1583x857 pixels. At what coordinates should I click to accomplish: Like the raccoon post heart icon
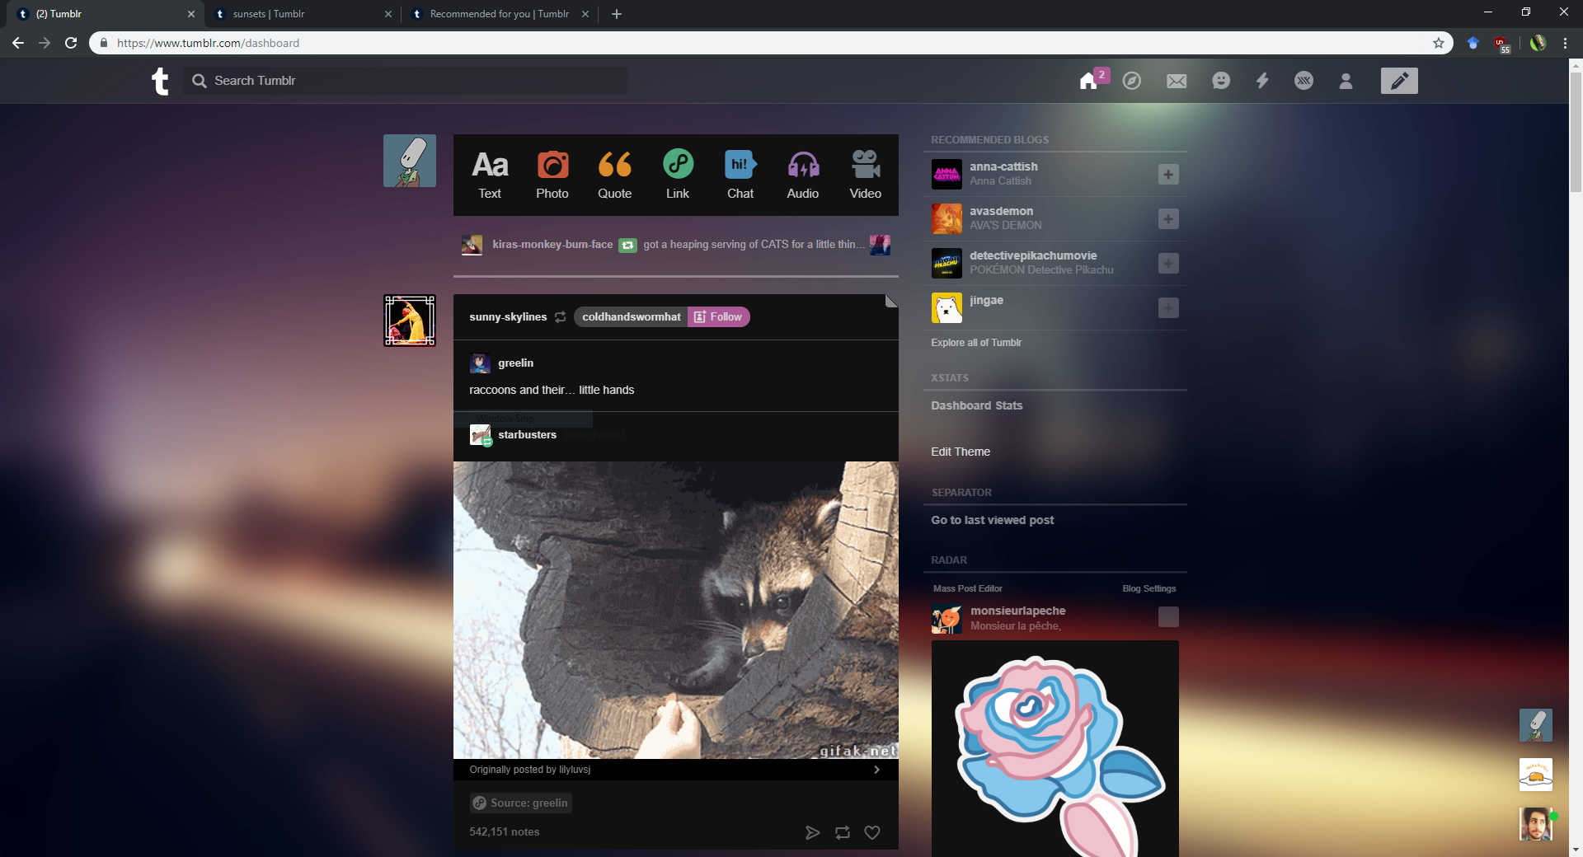point(872,832)
